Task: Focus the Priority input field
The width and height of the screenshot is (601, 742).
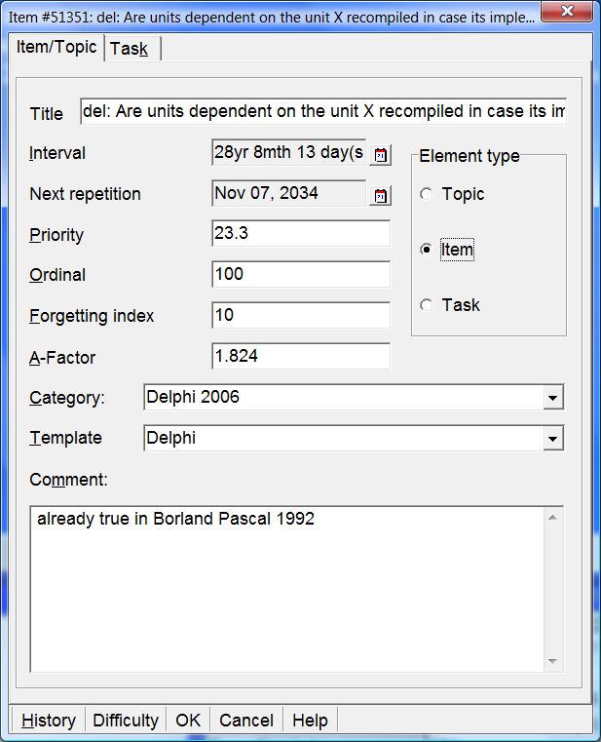Action: click(300, 234)
